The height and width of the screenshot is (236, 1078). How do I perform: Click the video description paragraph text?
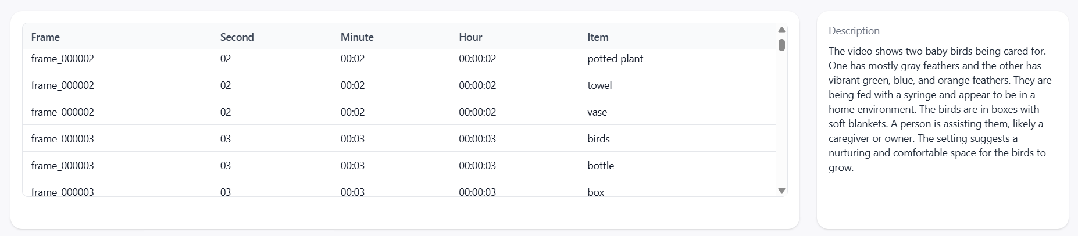[x=940, y=109]
